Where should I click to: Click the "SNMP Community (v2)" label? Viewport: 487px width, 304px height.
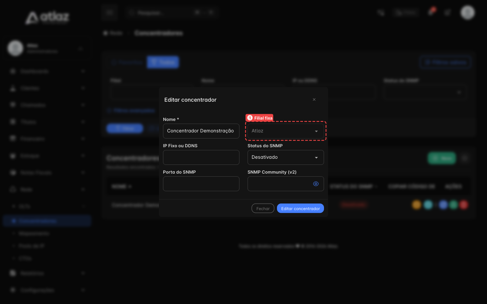272,172
